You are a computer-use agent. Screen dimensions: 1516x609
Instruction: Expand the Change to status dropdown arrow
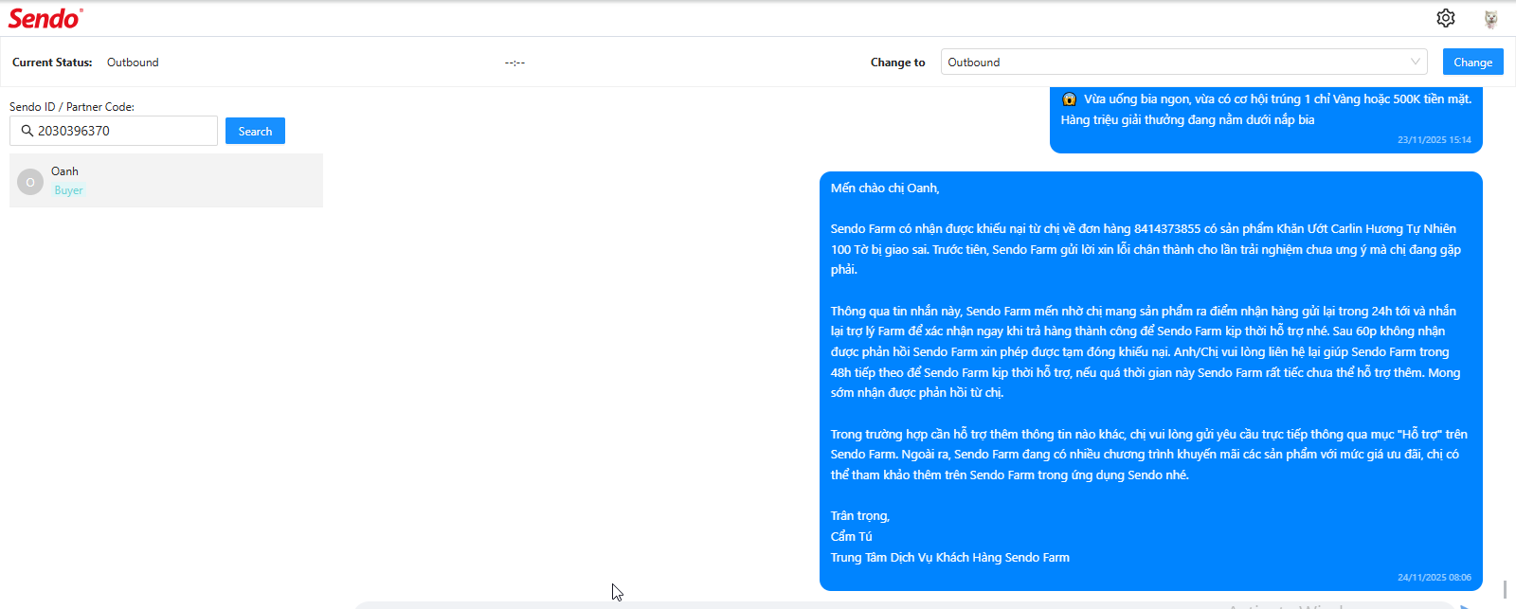pos(1416,62)
